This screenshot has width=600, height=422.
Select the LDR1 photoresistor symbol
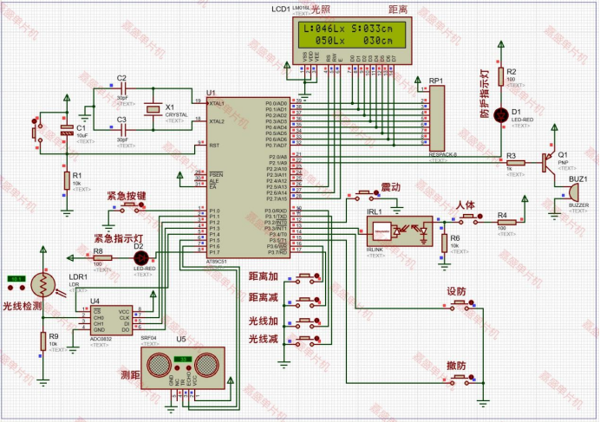pyautogui.click(x=43, y=284)
